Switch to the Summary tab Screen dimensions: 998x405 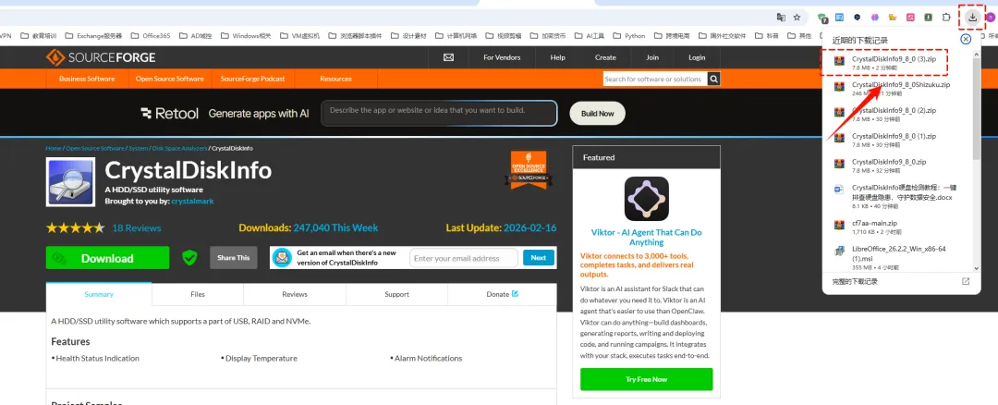[99, 294]
